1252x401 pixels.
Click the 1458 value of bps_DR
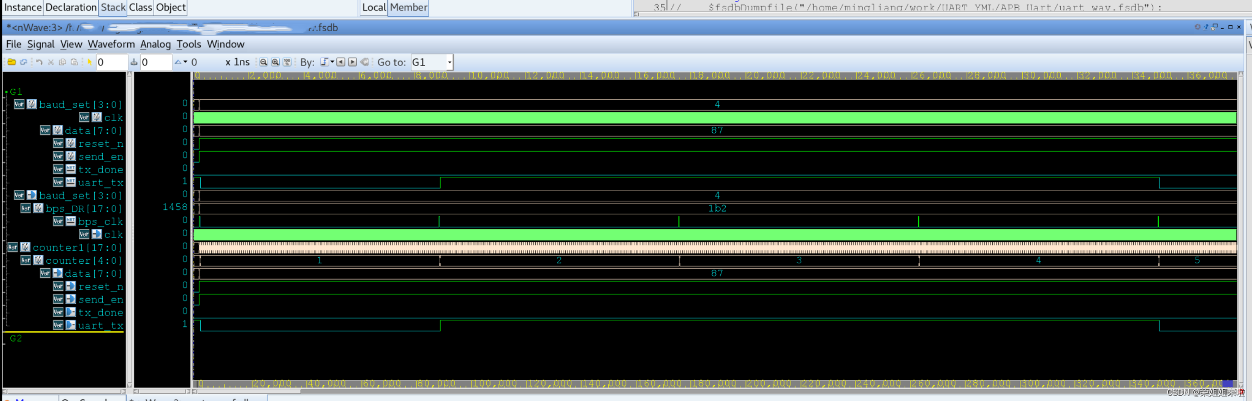point(175,207)
